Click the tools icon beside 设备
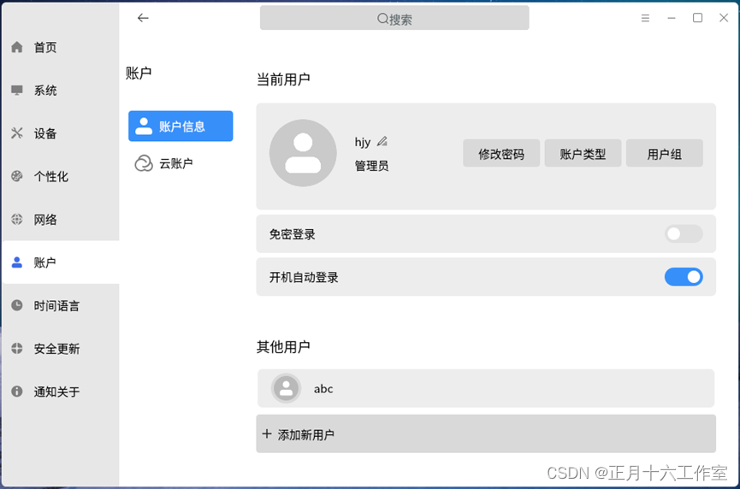Viewport: 740px width, 489px height. click(x=17, y=133)
